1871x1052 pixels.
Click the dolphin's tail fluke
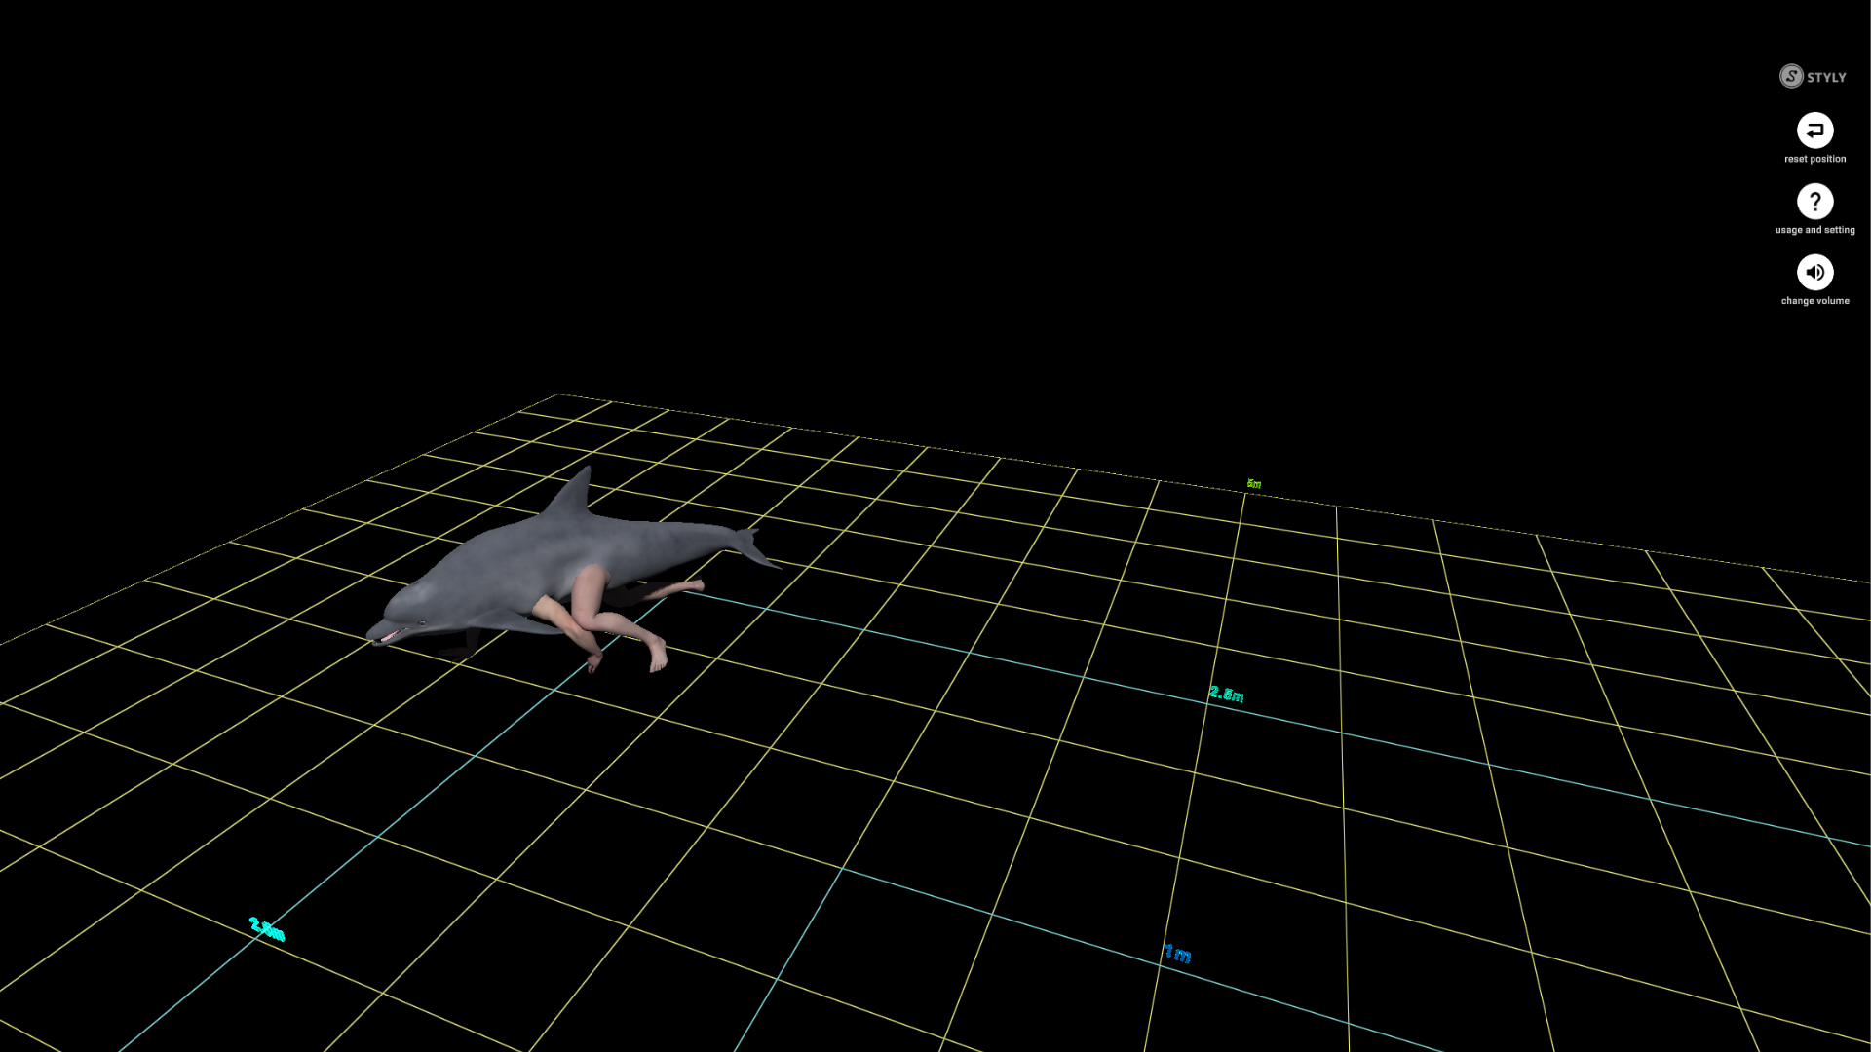[x=752, y=546]
